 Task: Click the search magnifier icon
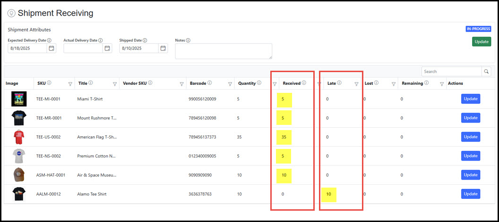(x=486, y=72)
